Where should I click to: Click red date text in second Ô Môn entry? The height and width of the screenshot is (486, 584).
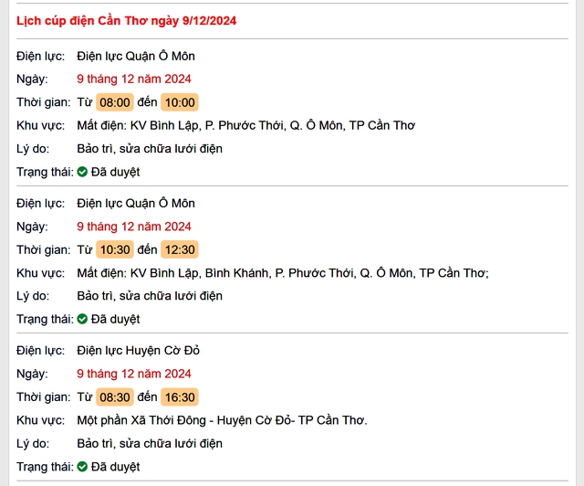pos(134,227)
